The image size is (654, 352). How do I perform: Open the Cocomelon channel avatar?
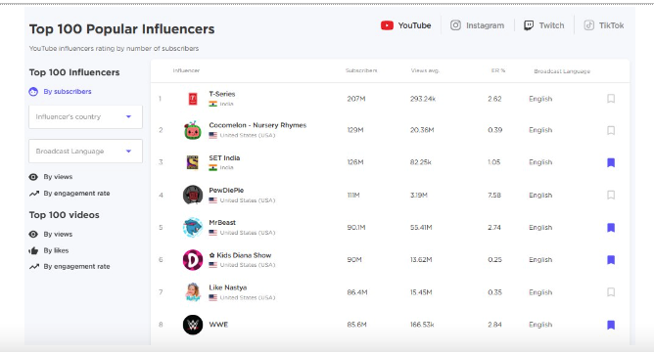click(193, 130)
